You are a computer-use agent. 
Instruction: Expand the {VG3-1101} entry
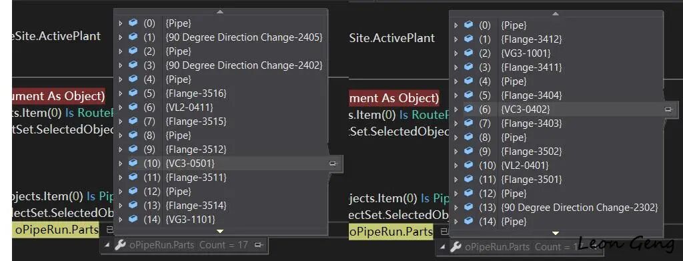pos(121,219)
